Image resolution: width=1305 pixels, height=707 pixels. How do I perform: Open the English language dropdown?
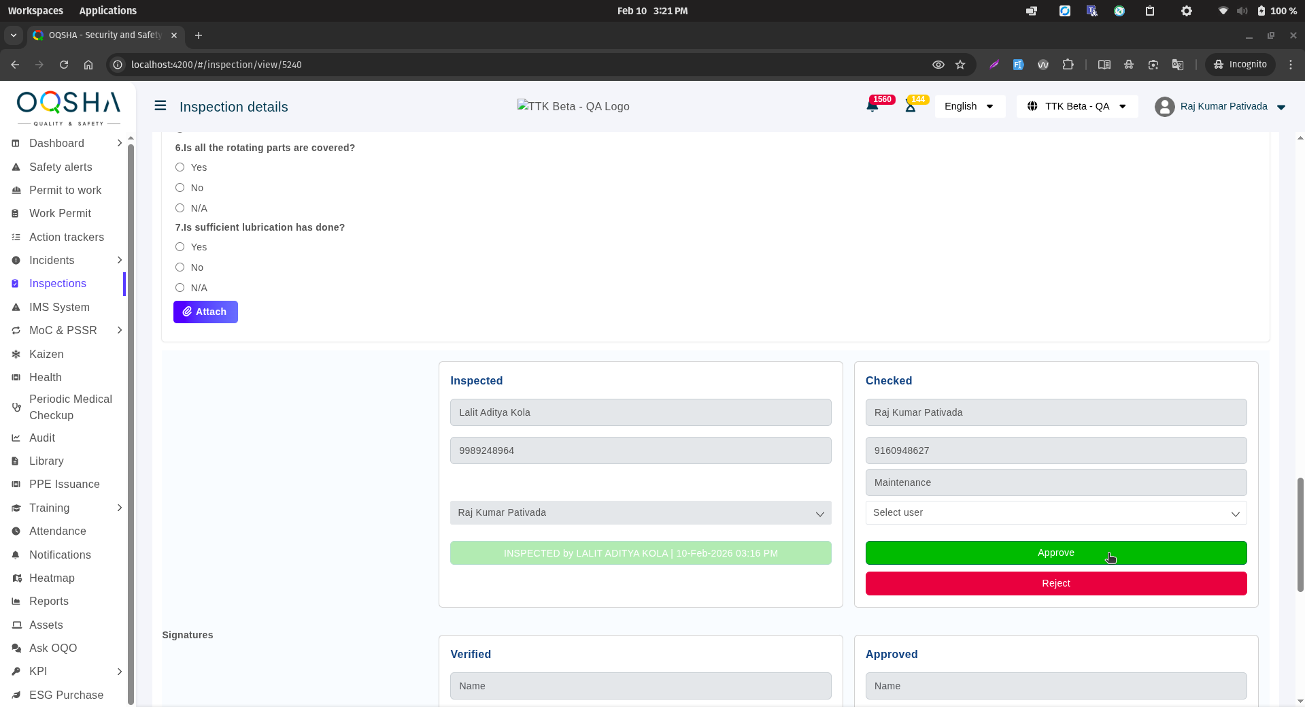click(x=969, y=106)
